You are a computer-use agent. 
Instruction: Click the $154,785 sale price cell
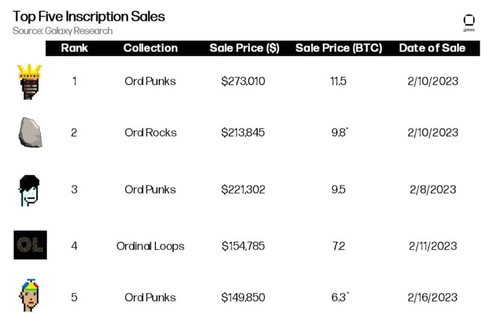click(x=243, y=246)
